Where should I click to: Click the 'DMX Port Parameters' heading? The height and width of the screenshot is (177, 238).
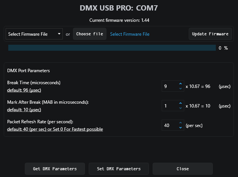pos(28,71)
